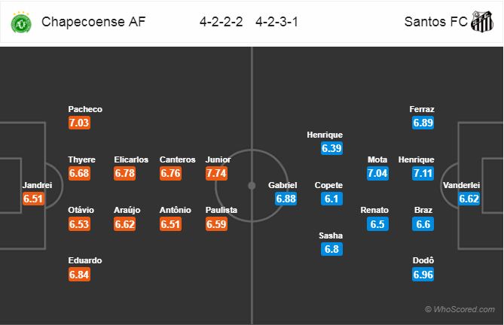Click the Santos FC club crest
Viewport: 504px width, 325px height.
click(482, 22)
